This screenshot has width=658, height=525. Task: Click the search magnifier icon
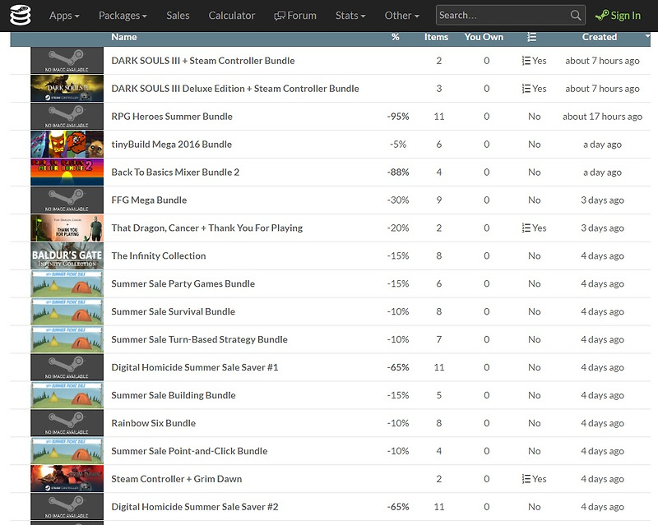pyautogui.click(x=576, y=16)
